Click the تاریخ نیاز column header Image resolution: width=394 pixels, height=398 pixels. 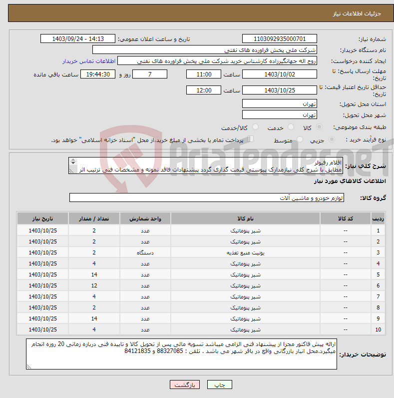tap(42, 218)
